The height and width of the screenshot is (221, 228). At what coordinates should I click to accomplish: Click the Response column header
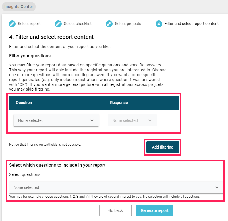119,103
